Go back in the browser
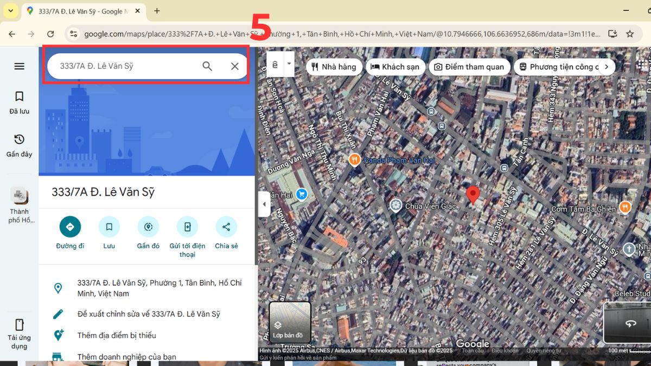 [x=11, y=34]
